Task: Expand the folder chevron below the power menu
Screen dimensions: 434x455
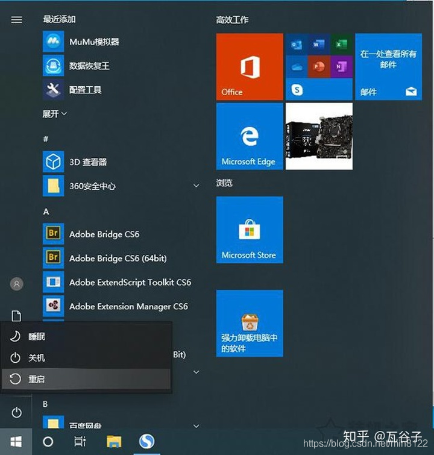Action: click(197, 372)
